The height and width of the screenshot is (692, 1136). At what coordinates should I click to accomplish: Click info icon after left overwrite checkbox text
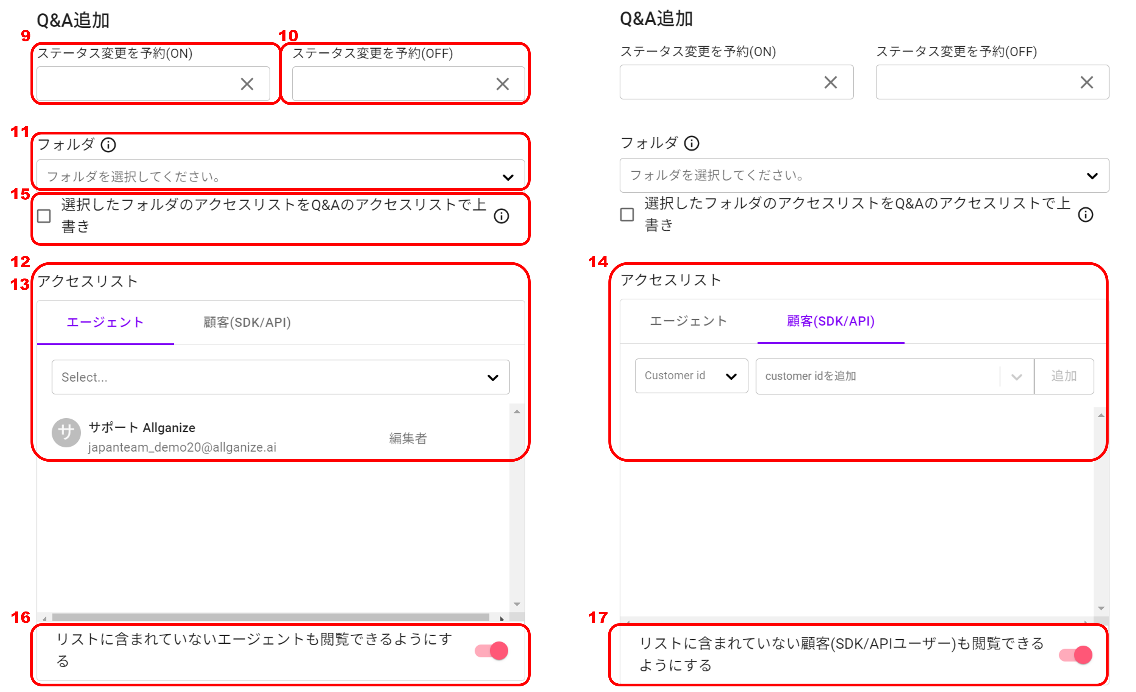[501, 216]
